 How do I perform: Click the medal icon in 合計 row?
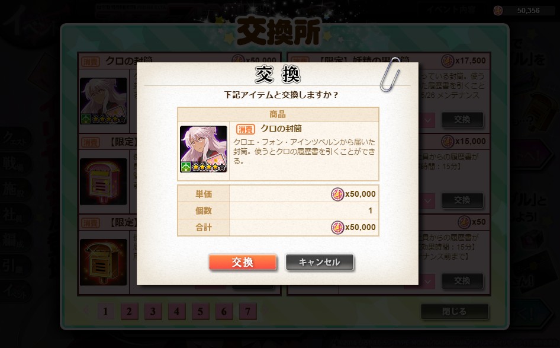pos(337,228)
